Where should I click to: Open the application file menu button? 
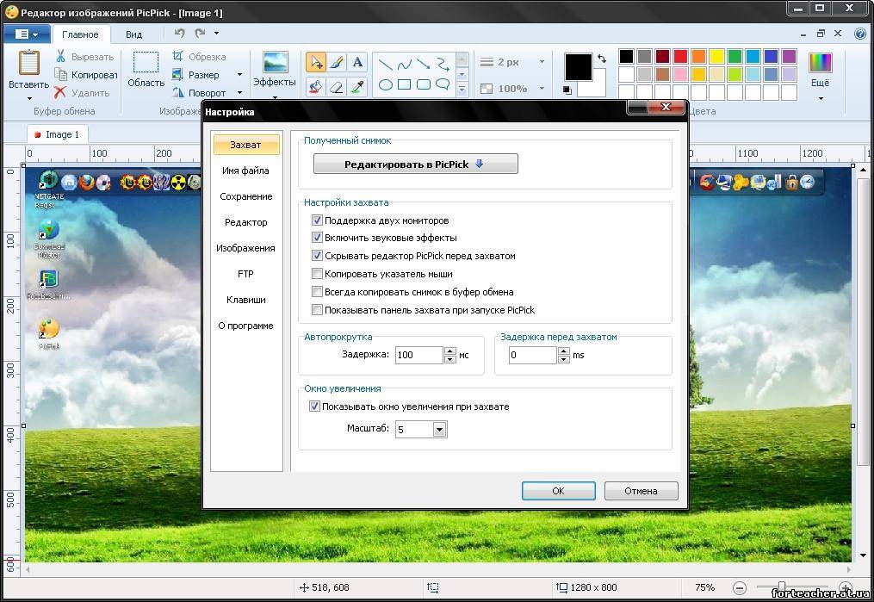point(26,34)
